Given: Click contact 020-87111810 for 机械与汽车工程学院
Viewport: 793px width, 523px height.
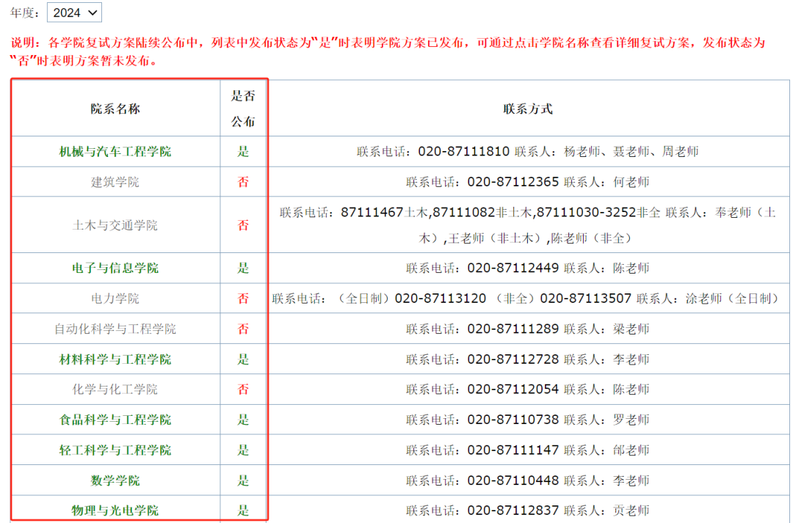Looking at the screenshot, I should point(528,152).
